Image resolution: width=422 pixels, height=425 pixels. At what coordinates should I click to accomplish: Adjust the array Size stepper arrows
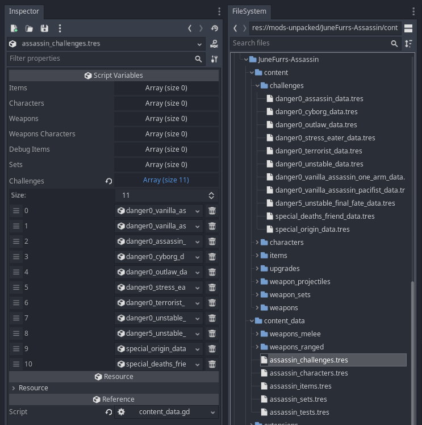[x=211, y=195]
